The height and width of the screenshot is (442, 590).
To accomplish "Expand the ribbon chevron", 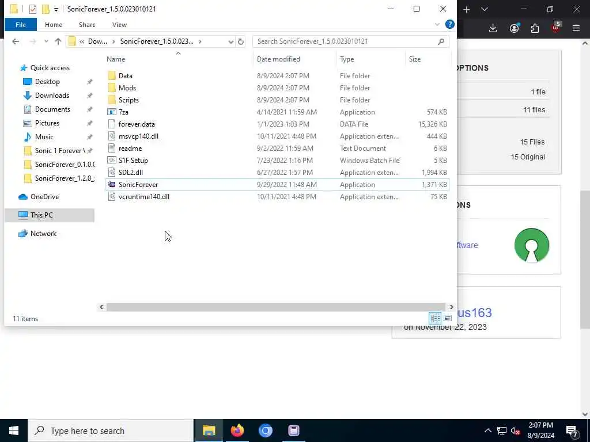I will click(437, 24).
